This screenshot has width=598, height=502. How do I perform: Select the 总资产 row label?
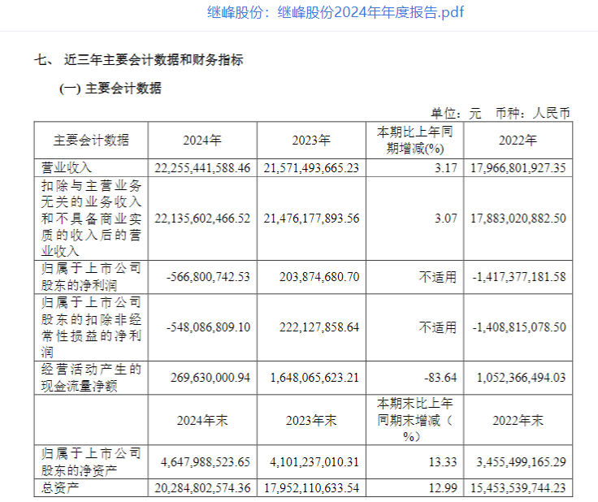click(60, 488)
